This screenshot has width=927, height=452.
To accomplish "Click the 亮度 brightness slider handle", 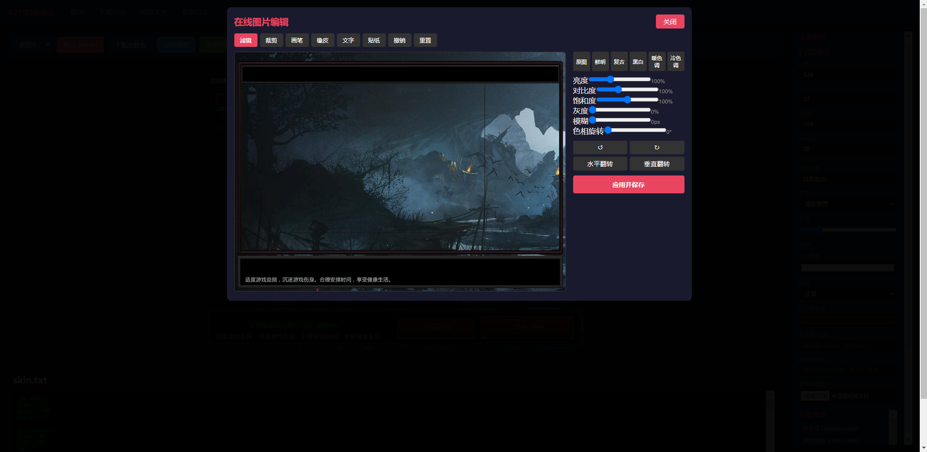I will [x=610, y=79].
